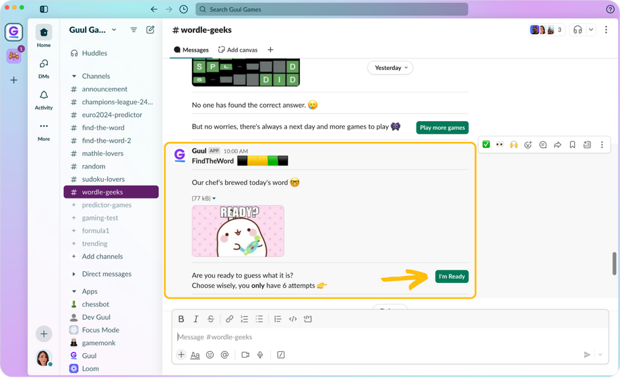Open More options in the sidebar
The image size is (620, 378).
(44, 131)
